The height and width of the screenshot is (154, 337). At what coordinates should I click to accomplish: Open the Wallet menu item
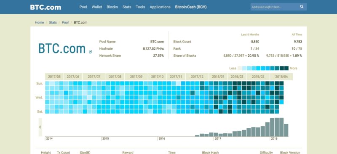coord(97,7)
